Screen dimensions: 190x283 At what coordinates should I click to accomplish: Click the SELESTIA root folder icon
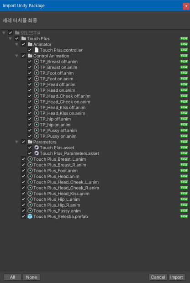click(17, 33)
